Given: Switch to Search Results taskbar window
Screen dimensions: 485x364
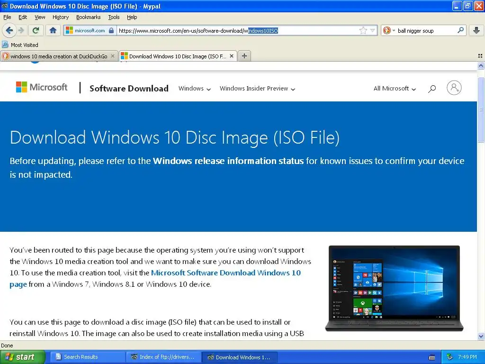Looking at the screenshot, I should point(87,357).
